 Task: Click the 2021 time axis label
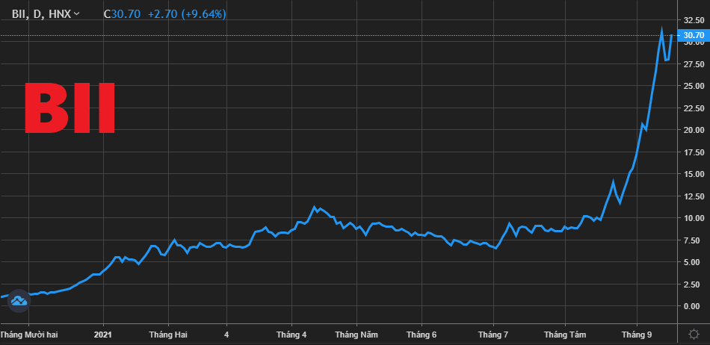(103, 335)
